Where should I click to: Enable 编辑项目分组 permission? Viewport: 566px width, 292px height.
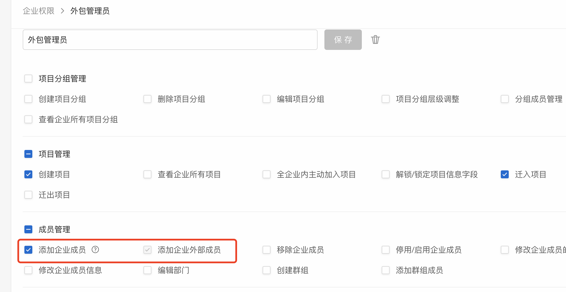[267, 99]
